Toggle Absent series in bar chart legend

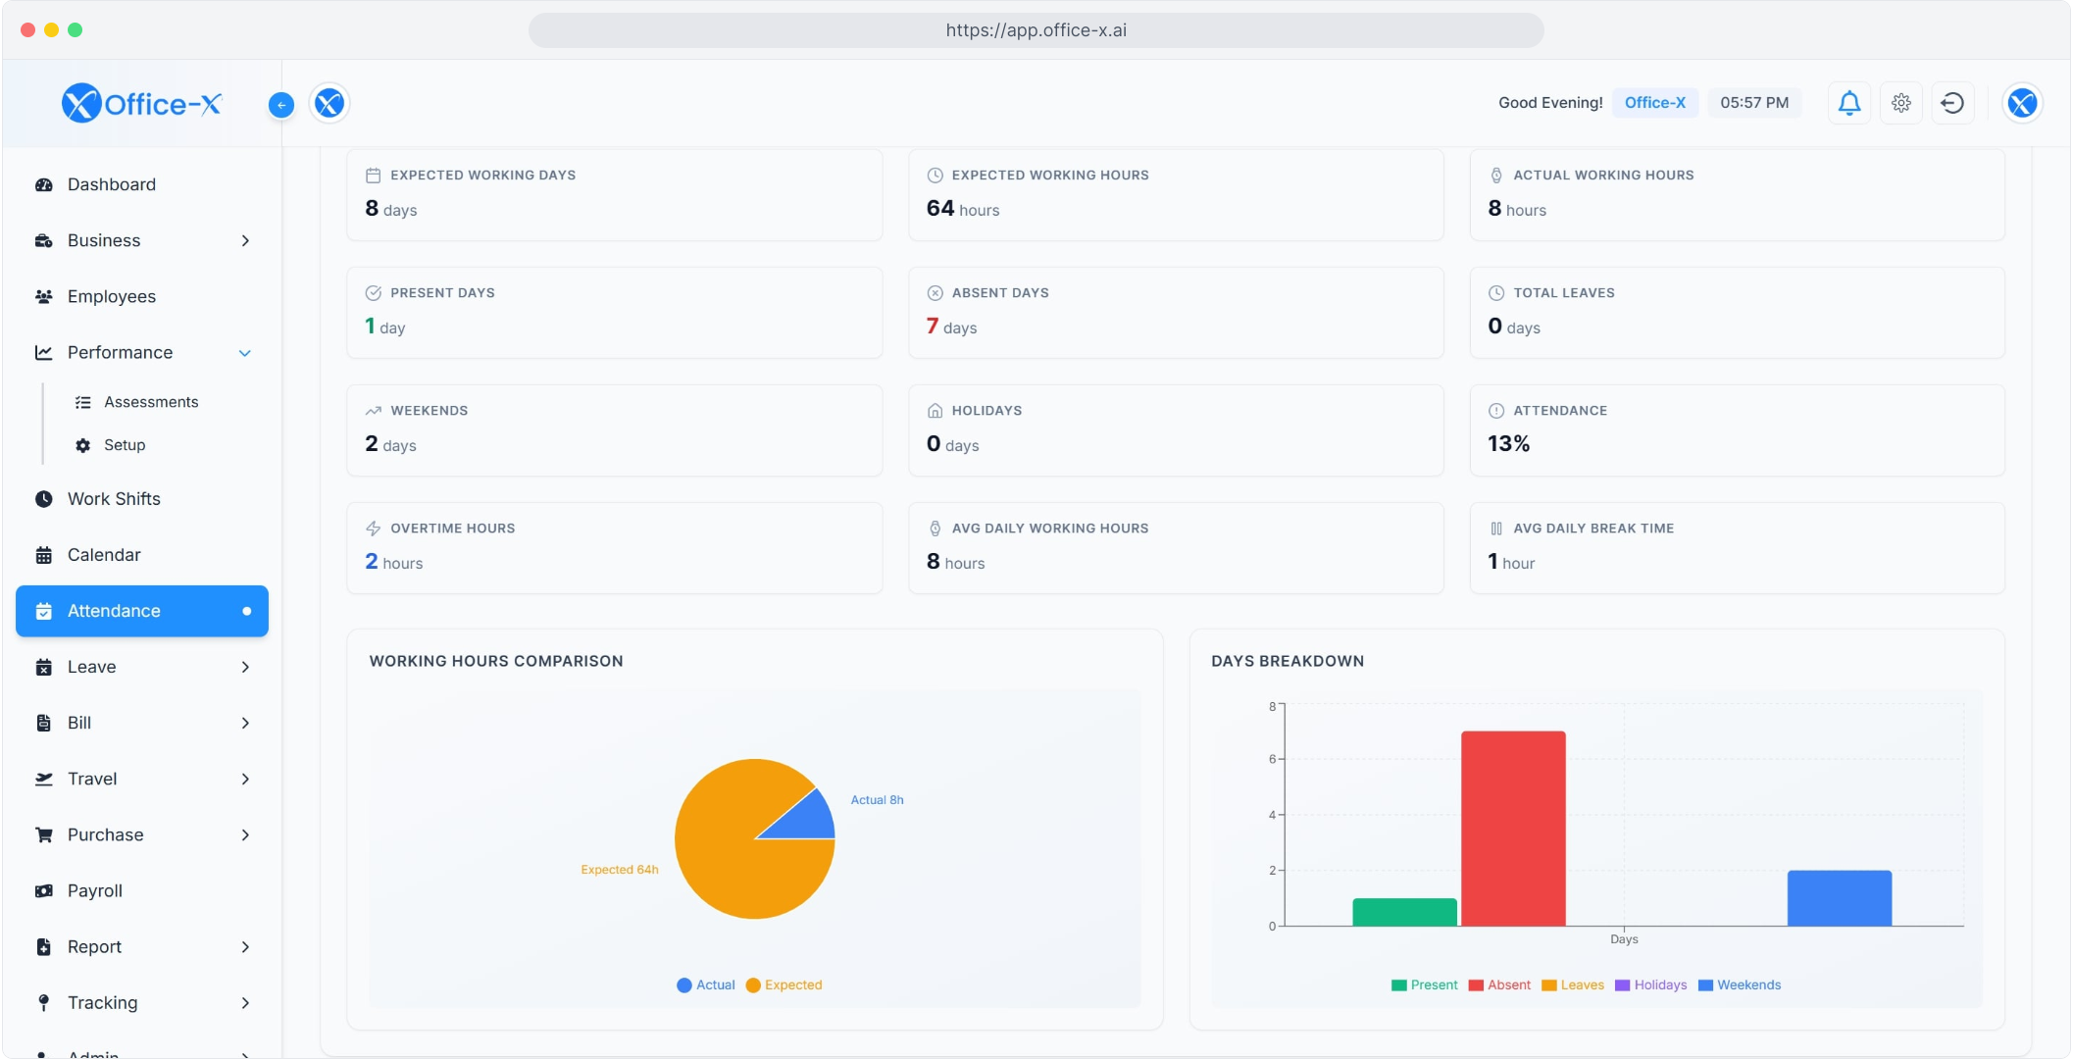[1499, 985]
